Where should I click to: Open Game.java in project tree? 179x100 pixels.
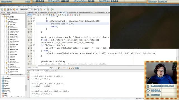click(x=12, y=24)
